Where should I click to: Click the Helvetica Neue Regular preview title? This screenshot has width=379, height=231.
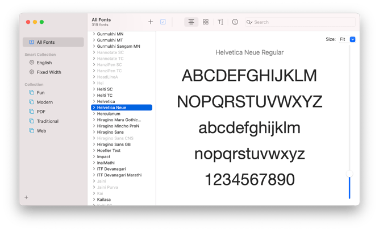pyautogui.click(x=249, y=52)
